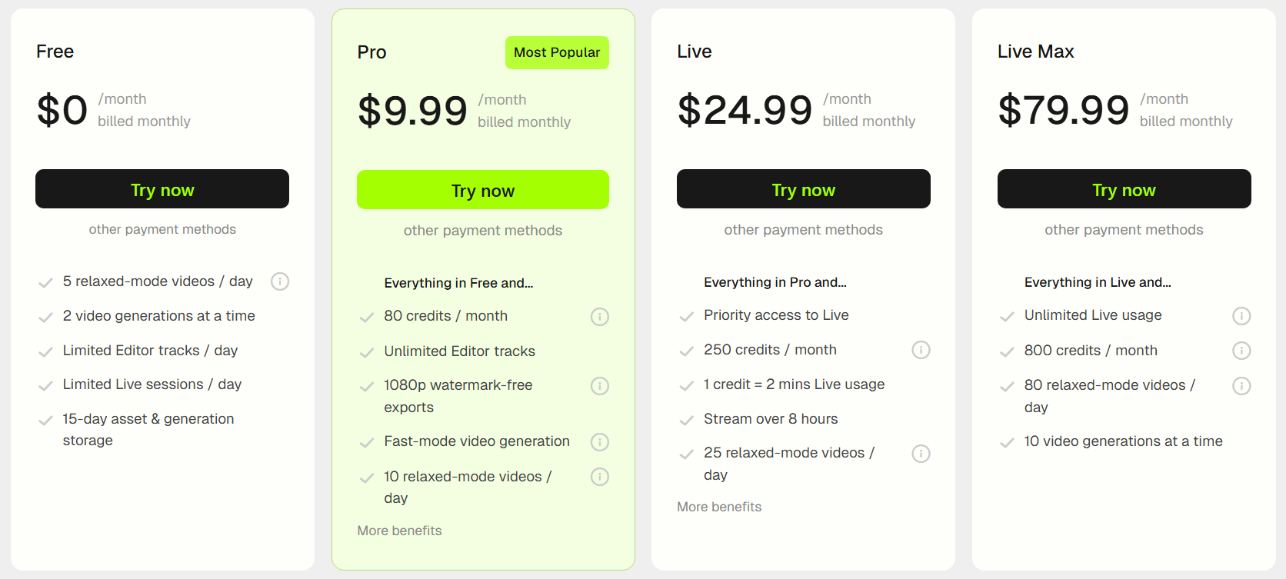1286x579 pixels.
Task: Expand More benefits in Live plan
Action: (719, 507)
